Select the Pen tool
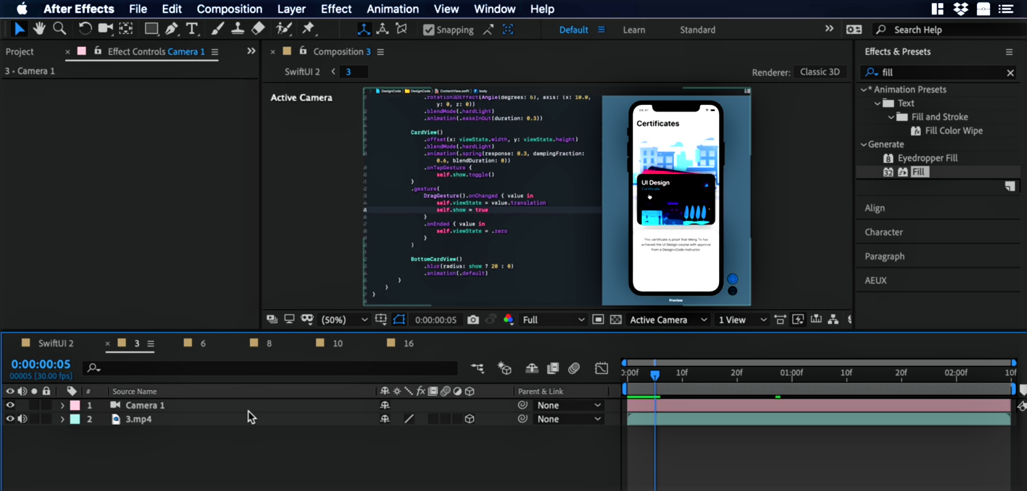Image resolution: width=1027 pixels, height=491 pixels. tap(171, 29)
